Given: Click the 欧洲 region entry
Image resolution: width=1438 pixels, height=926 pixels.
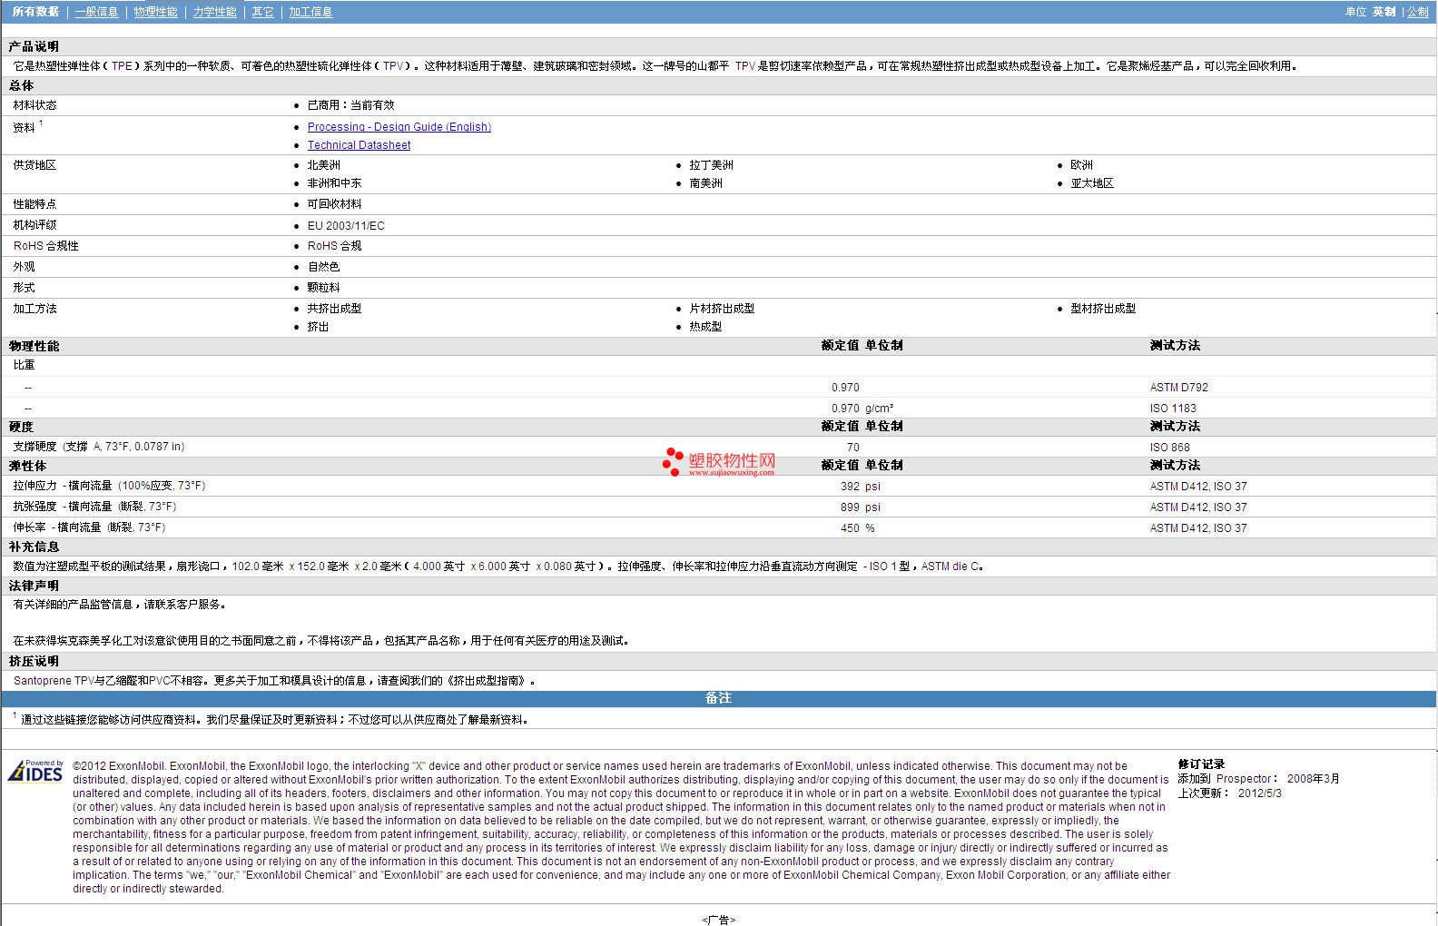Looking at the screenshot, I should pos(1081,165).
